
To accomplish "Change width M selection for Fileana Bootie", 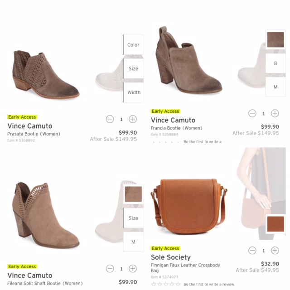I will tap(133, 242).
